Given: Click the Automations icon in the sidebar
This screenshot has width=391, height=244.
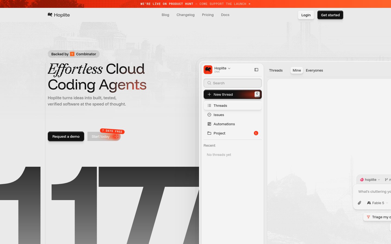Looking at the screenshot, I should [209, 124].
